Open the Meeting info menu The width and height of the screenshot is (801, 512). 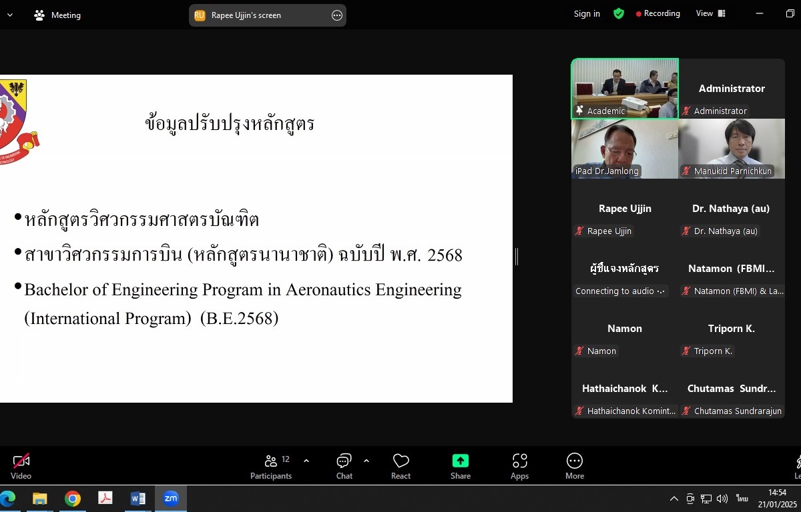[x=57, y=15]
